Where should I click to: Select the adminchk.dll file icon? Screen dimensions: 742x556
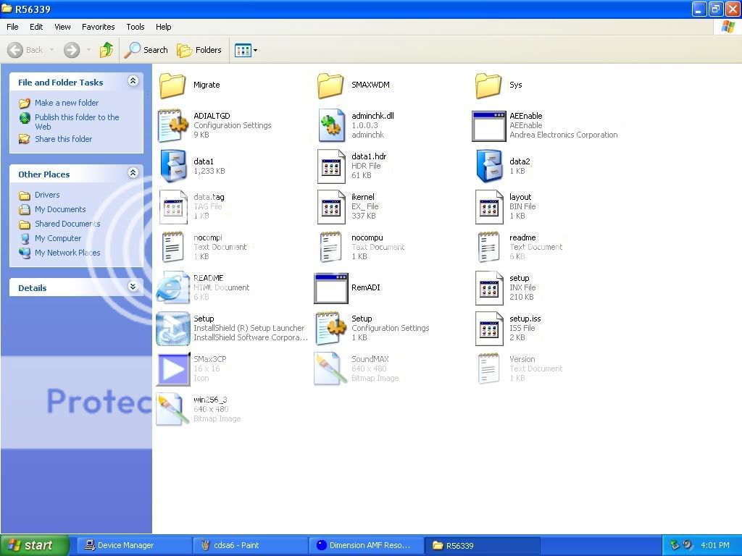coord(331,125)
